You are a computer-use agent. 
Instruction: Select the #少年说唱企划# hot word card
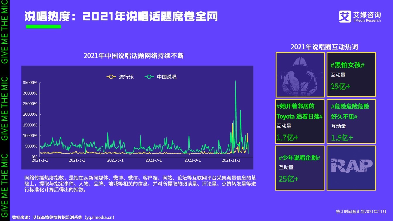300,167
